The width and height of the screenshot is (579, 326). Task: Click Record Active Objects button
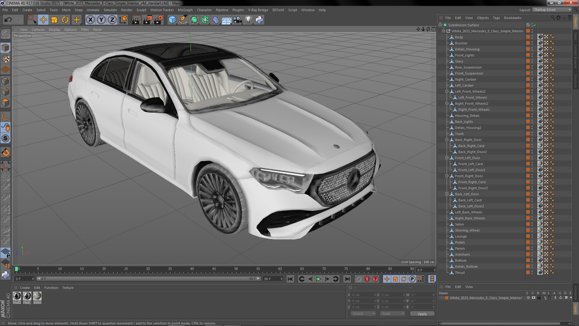tap(359, 279)
